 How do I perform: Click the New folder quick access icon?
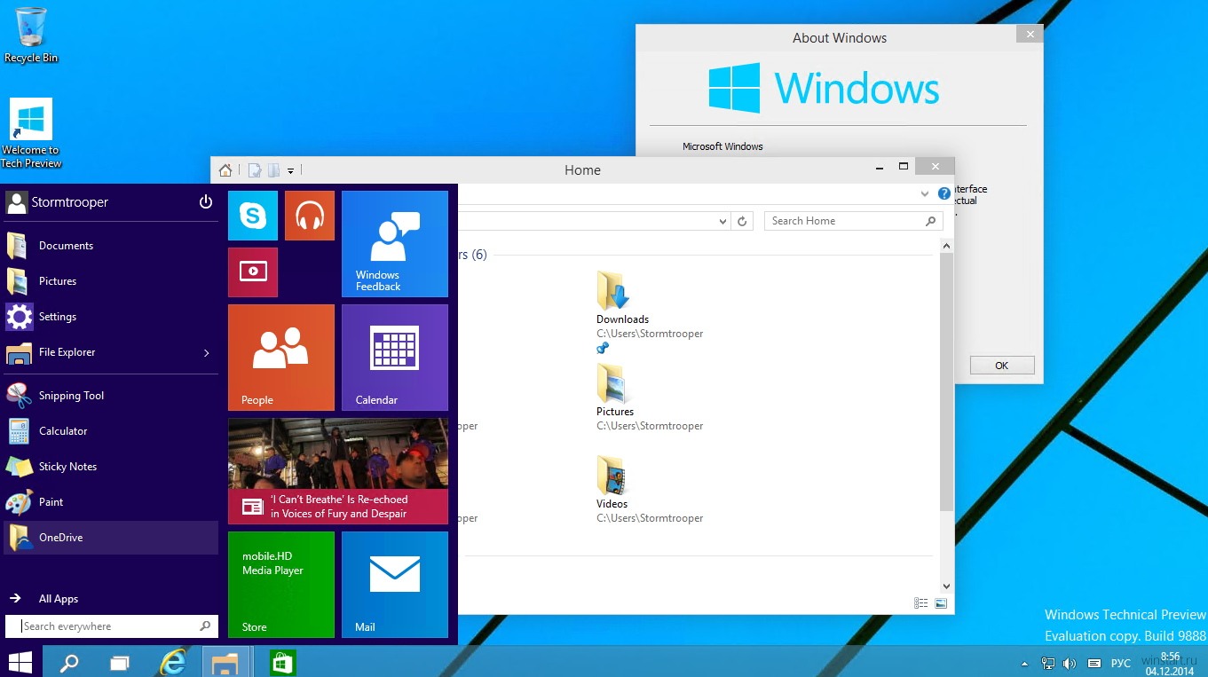tap(274, 170)
